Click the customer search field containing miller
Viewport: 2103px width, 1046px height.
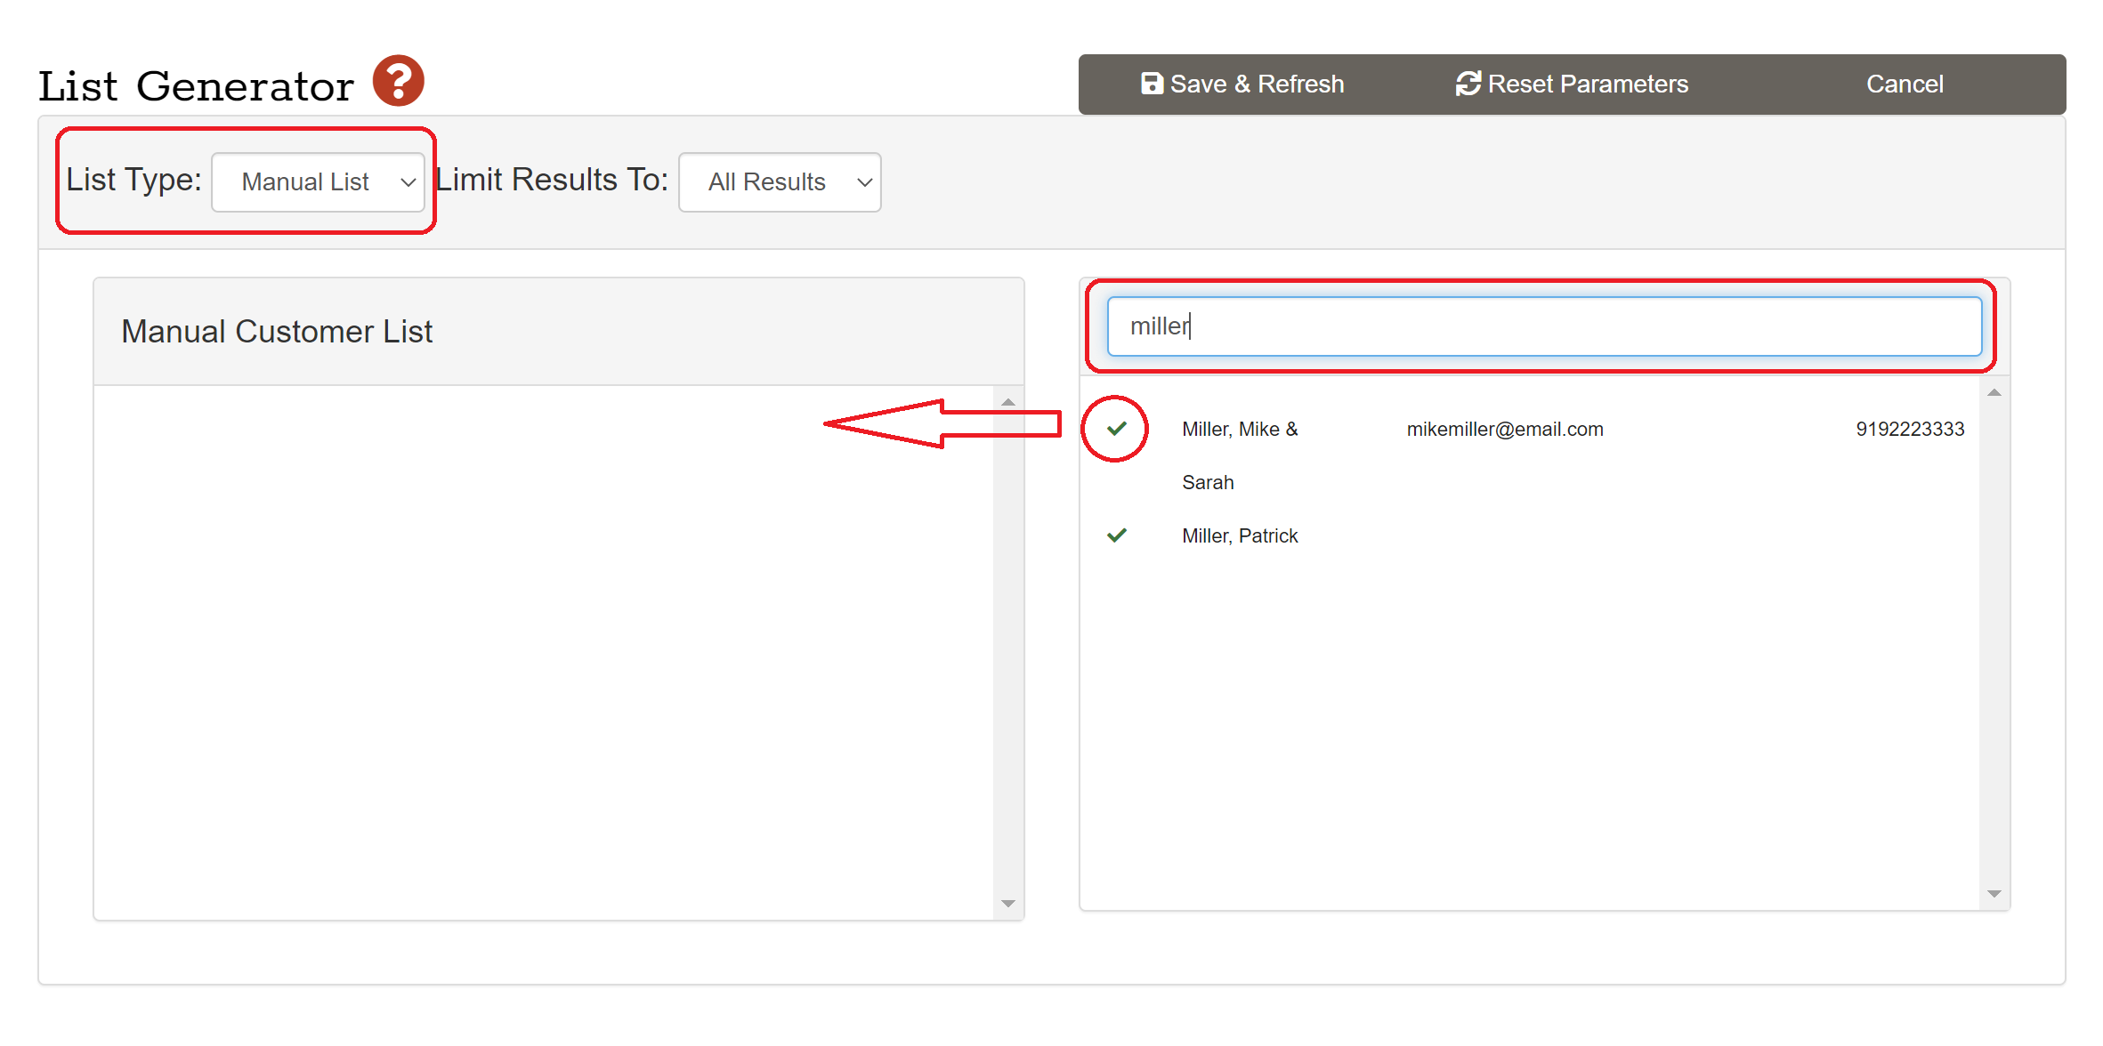coord(1543,326)
